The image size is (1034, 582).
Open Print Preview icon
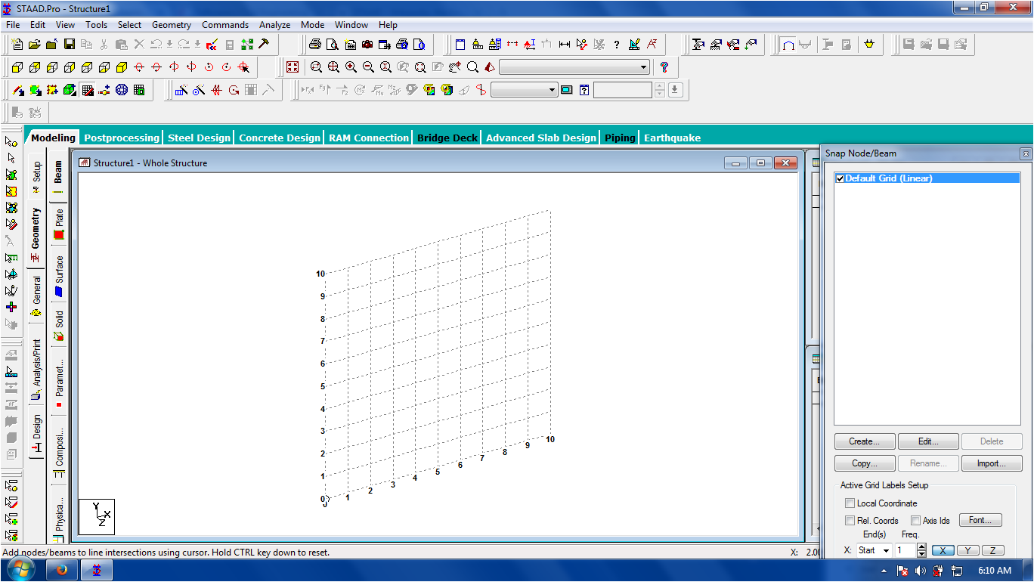(333, 44)
